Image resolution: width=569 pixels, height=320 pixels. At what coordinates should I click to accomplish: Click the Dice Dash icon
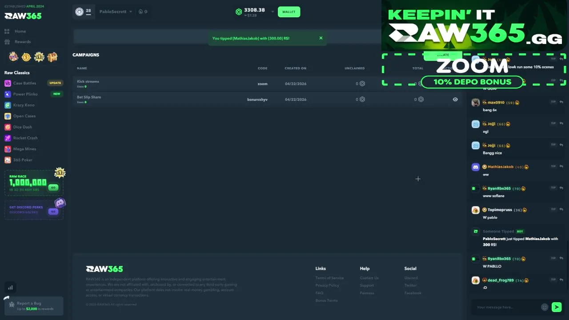point(8,127)
